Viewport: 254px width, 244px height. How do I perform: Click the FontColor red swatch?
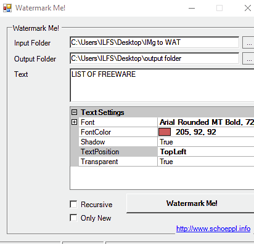(165, 132)
